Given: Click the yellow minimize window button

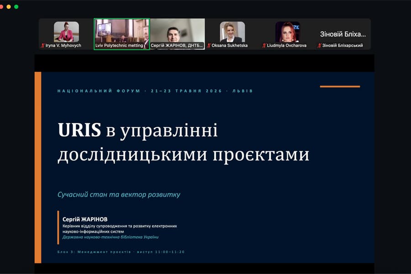Looking at the screenshot, I should coord(9,6).
